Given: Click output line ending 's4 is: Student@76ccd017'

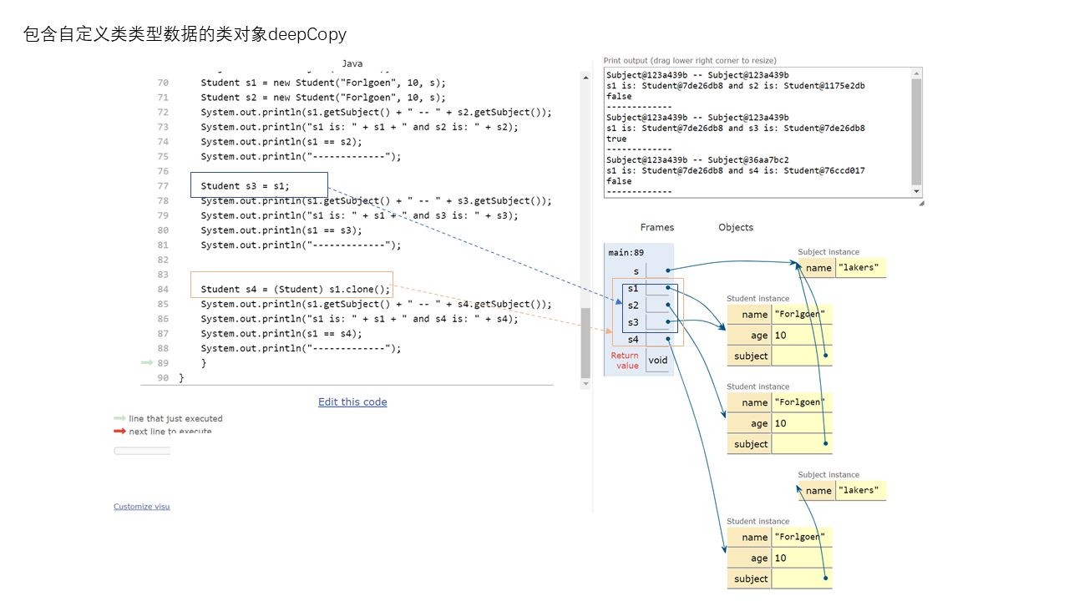Looking at the screenshot, I should pos(736,171).
